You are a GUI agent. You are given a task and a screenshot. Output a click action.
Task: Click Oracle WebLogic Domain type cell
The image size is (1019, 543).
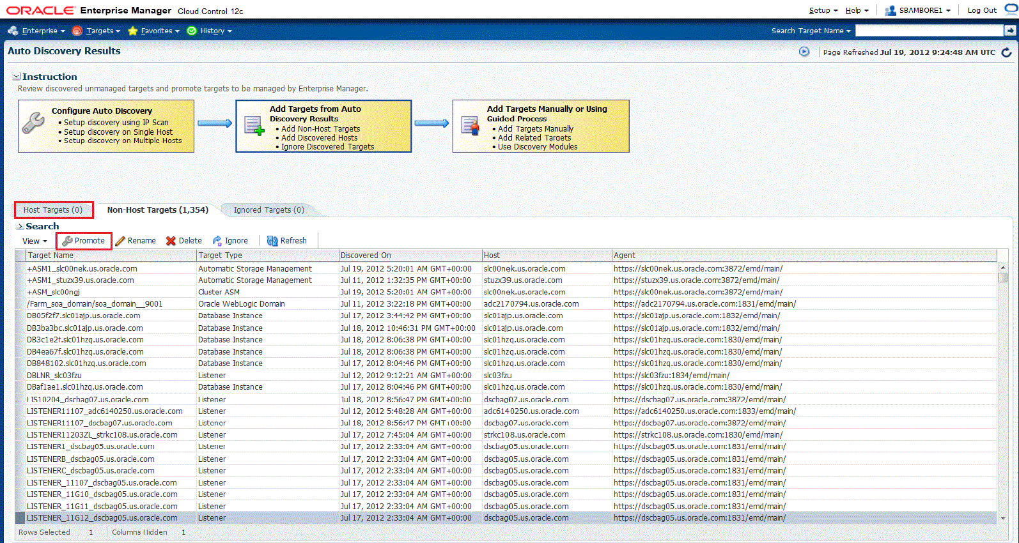[x=242, y=304]
